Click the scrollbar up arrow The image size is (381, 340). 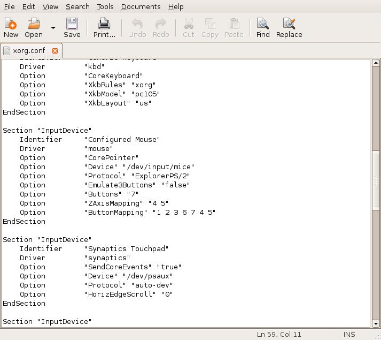click(x=376, y=63)
